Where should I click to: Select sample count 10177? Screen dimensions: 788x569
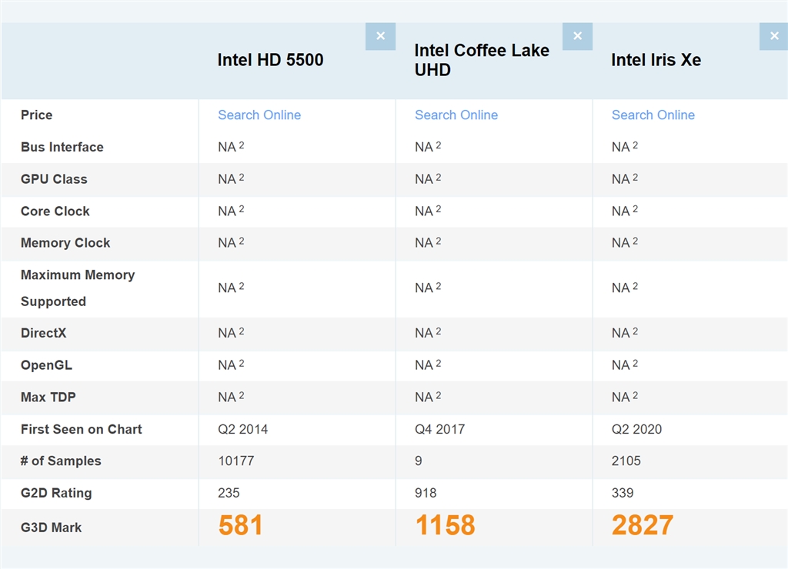[236, 461]
